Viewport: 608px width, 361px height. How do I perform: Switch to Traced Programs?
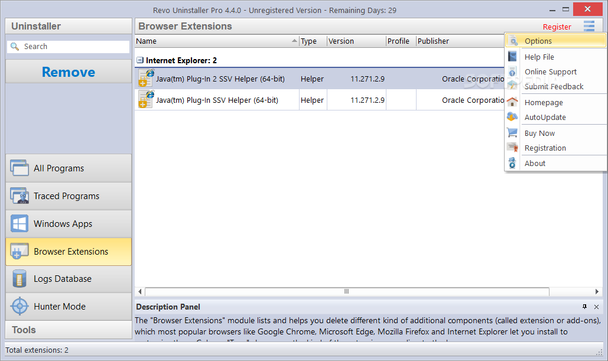pos(69,196)
